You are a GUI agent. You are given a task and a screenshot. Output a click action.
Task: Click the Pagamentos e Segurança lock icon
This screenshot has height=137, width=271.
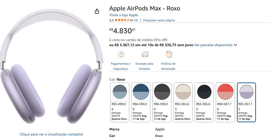(121, 55)
